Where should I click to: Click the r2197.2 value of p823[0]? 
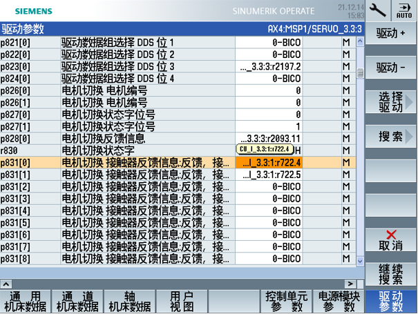click(x=269, y=66)
